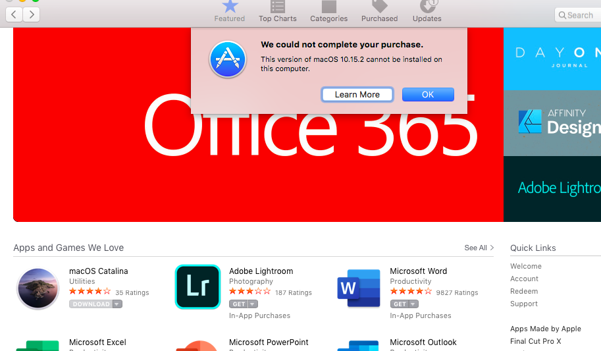601x351 pixels.
Task: Click the Apps and Games We Love heading
Action: pyautogui.click(x=68, y=248)
